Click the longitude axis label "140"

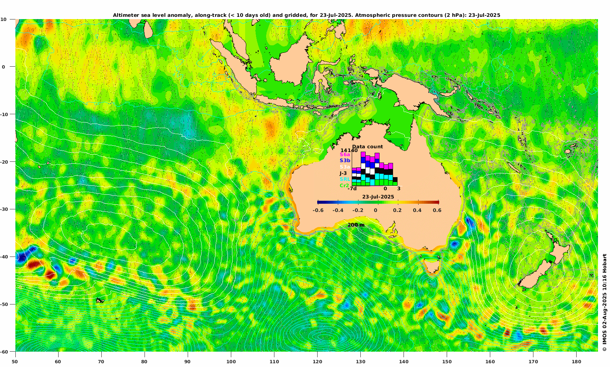[404, 362]
